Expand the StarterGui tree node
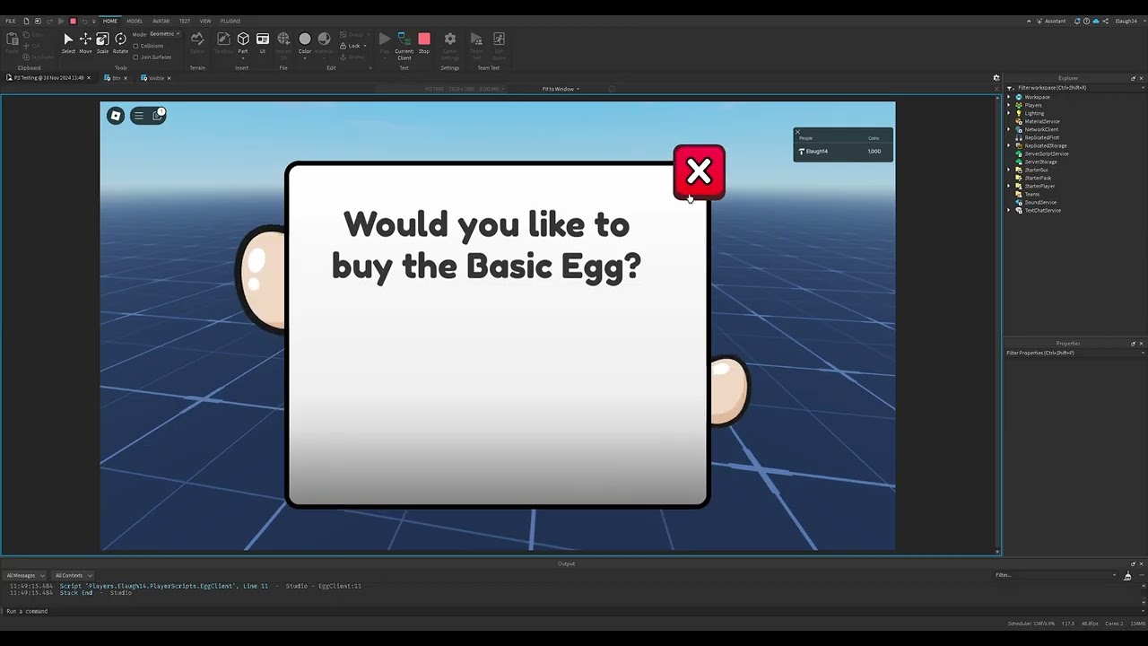The width and height of the screenshot is (1148, 646). 1009,170
